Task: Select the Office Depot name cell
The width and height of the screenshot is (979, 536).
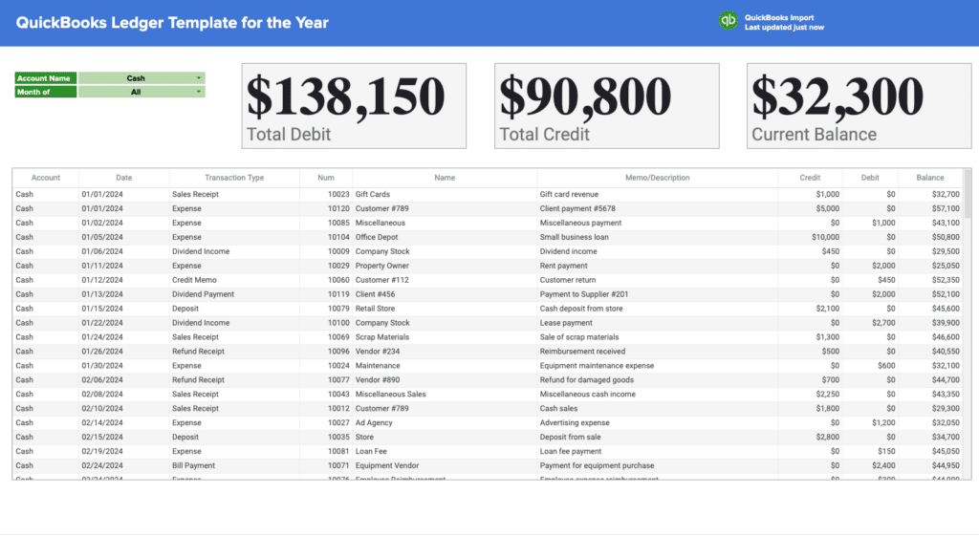Action: point(445,237)
